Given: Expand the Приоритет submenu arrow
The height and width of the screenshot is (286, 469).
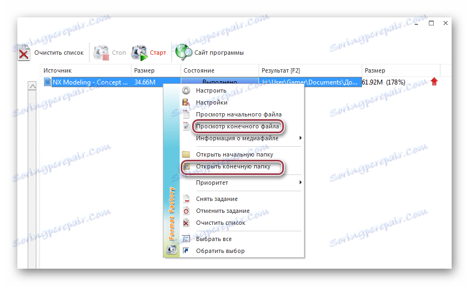Looking at the screenshot, I should tap(300, 183).
